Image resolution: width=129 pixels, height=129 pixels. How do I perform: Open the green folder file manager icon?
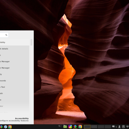pos(65,126)
